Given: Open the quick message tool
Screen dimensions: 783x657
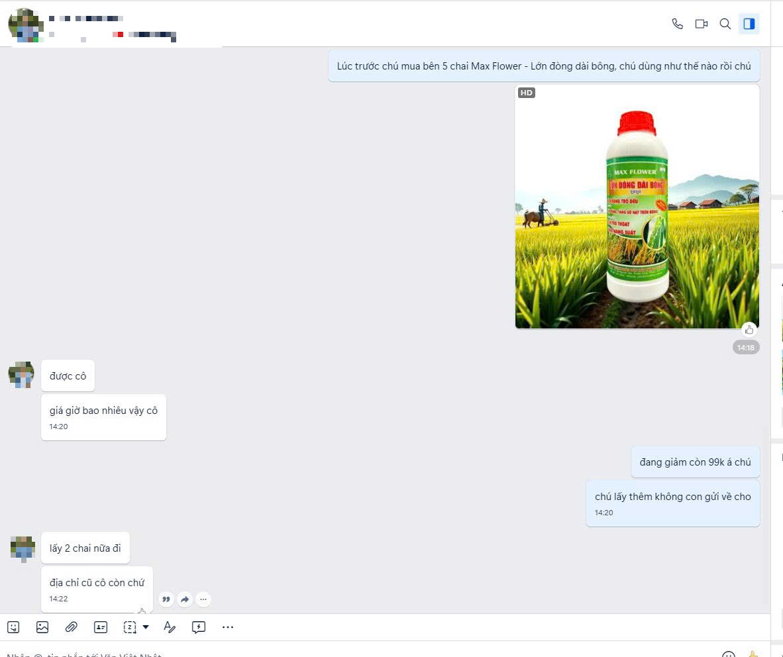Looking at the screenshot, I should click(198, 627).
